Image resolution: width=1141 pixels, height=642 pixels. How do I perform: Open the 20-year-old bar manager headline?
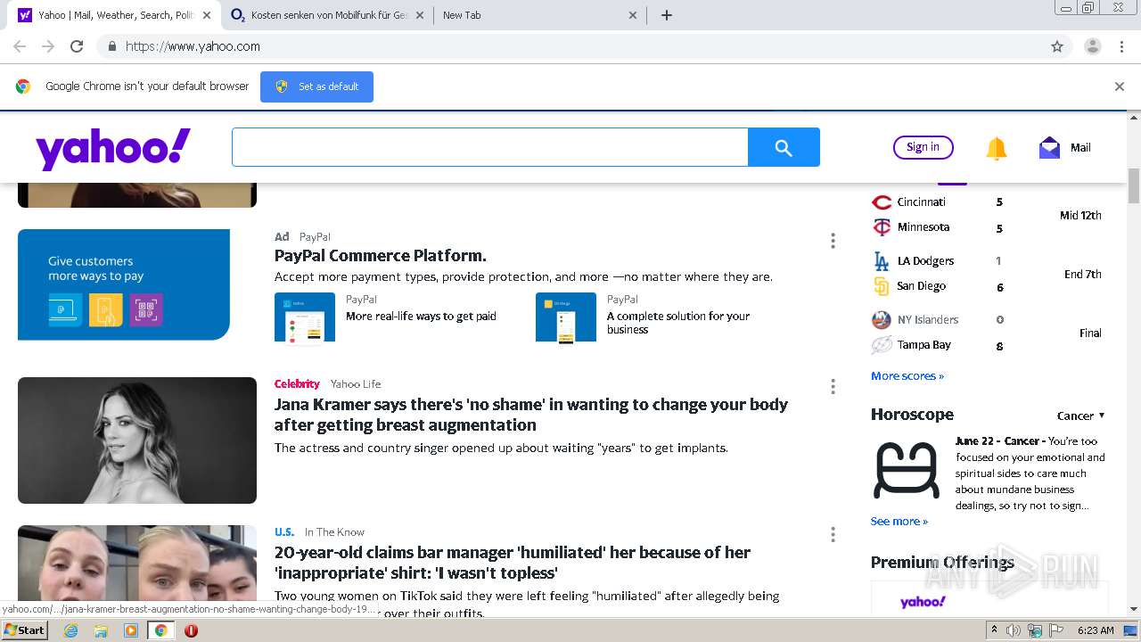tap(513, 563)
